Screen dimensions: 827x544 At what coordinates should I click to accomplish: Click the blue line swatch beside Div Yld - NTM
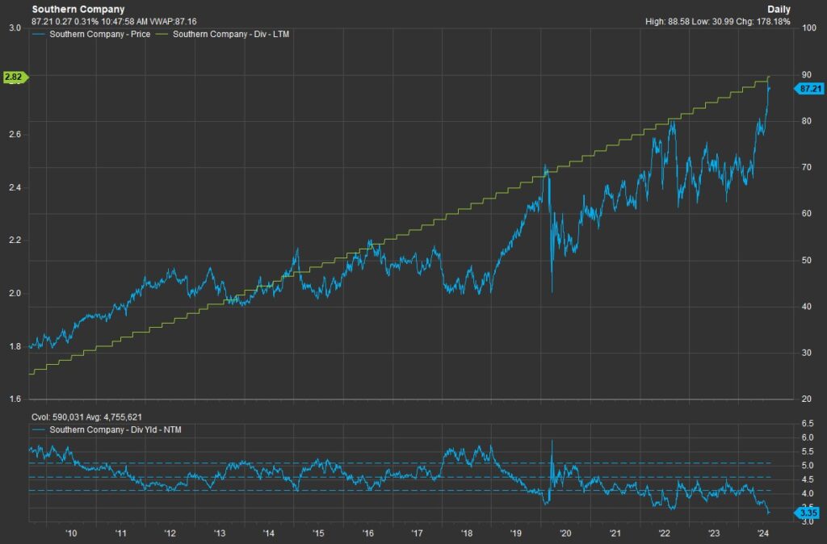coord(39,429)
